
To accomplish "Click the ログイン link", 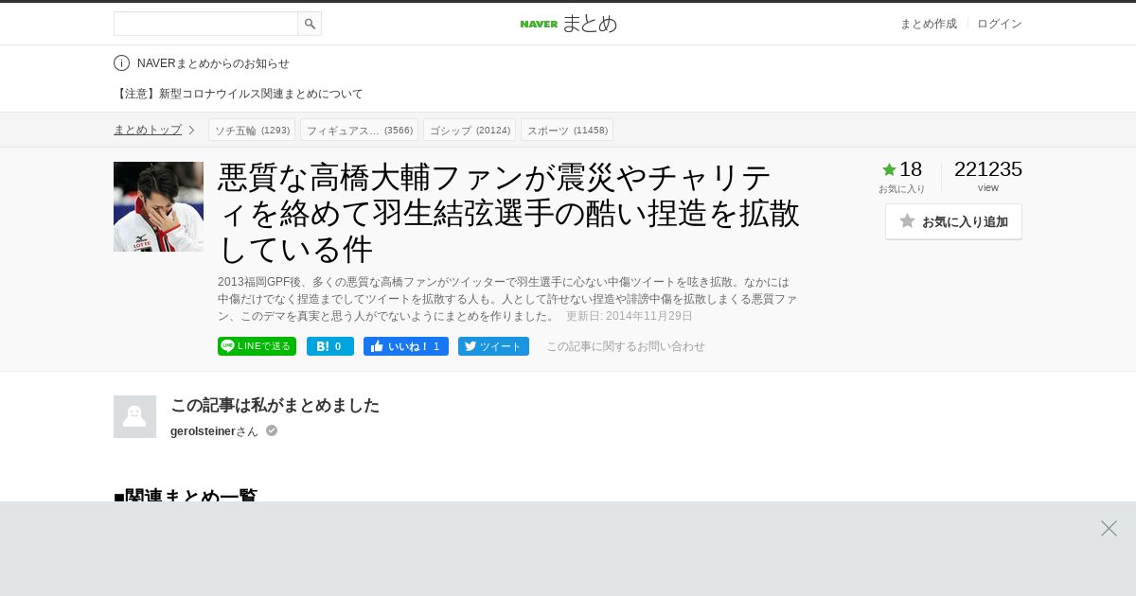I will point(1000,24).
